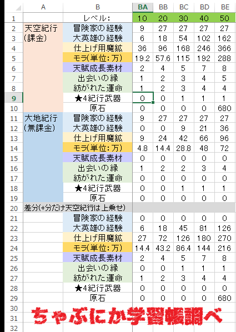Click the cell showing 81
236x332 pixels.
pos(204,228)
